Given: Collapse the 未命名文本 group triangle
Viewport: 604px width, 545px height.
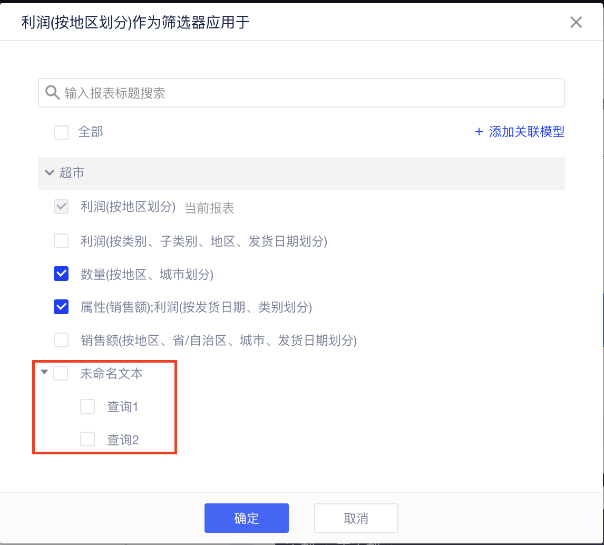Looking at the screenshot, I should pos(44,372).
